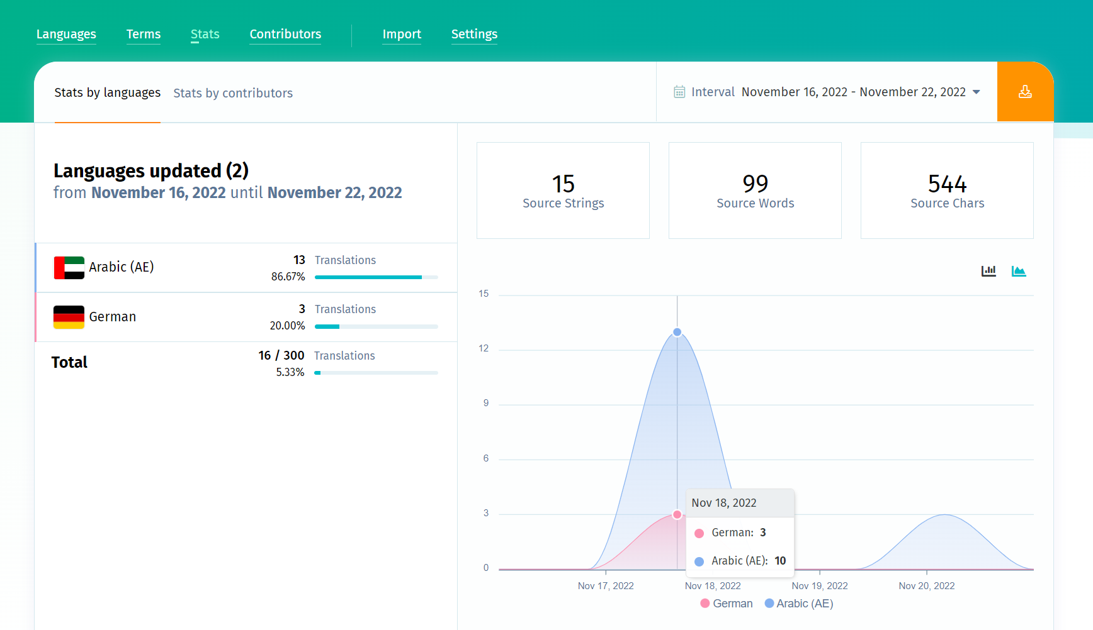
Task: Click the pink German dot in the chart legend
Action: 704,603
